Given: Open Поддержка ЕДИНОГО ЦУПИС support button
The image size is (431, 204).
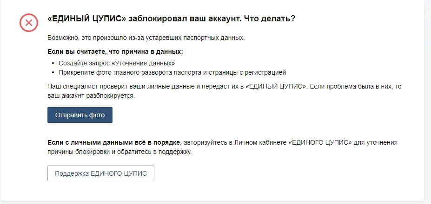Looking at the screenshot, I should pos(101,173).
